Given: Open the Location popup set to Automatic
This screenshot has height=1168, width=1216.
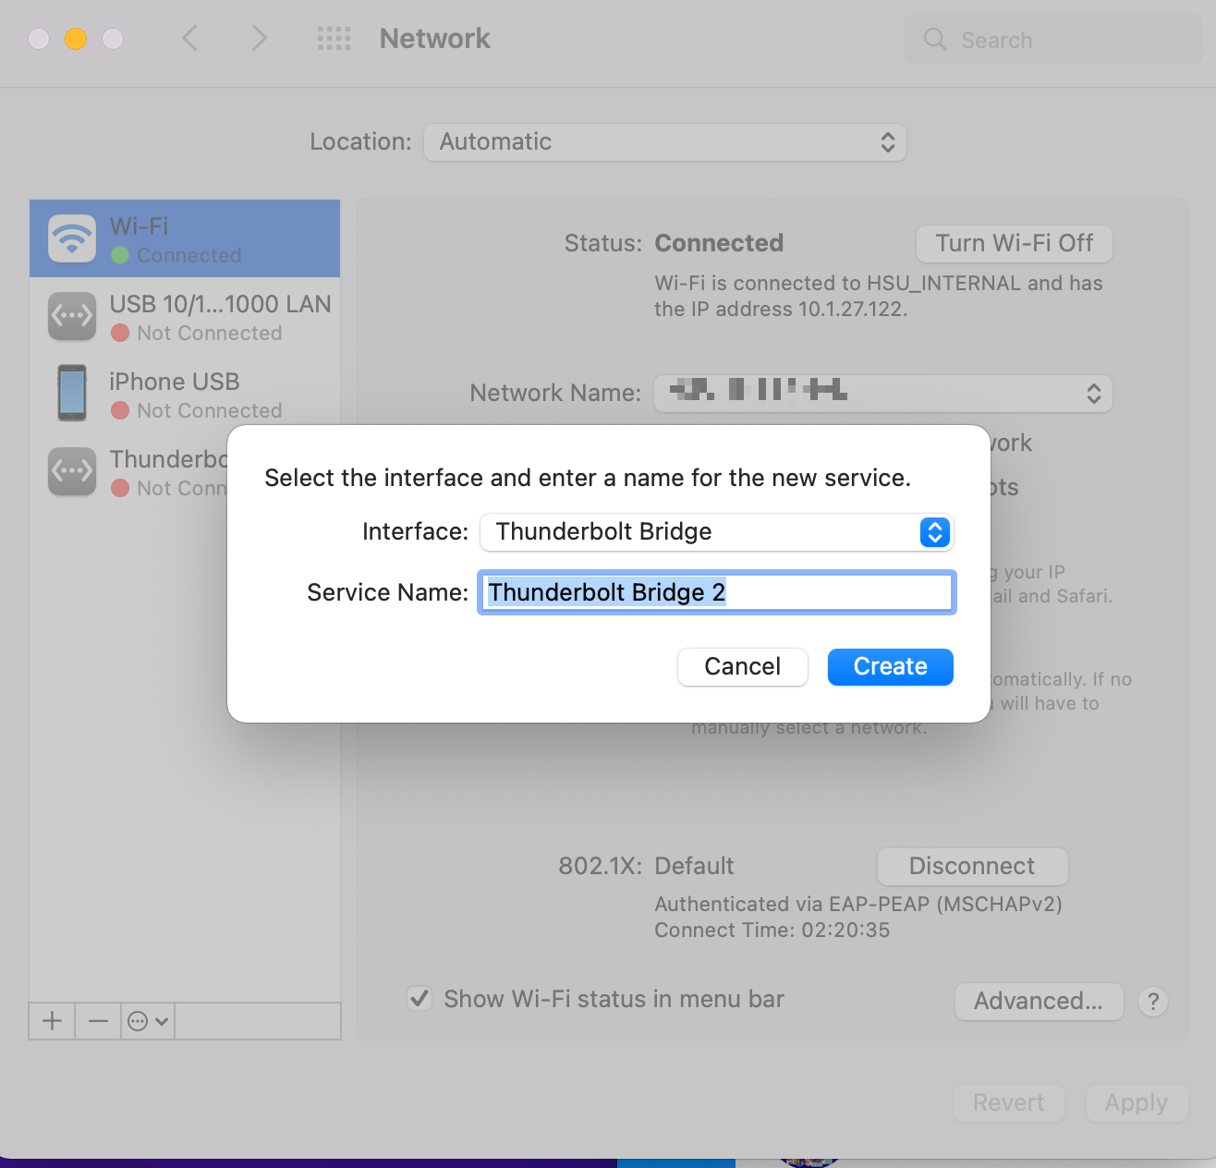Looking at the screenshot, I should (665, 142).
